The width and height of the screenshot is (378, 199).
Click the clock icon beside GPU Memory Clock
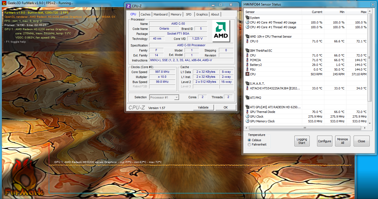(247, 121)
